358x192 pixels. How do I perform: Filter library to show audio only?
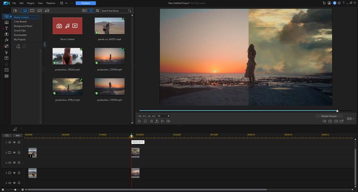click(47, 10)
